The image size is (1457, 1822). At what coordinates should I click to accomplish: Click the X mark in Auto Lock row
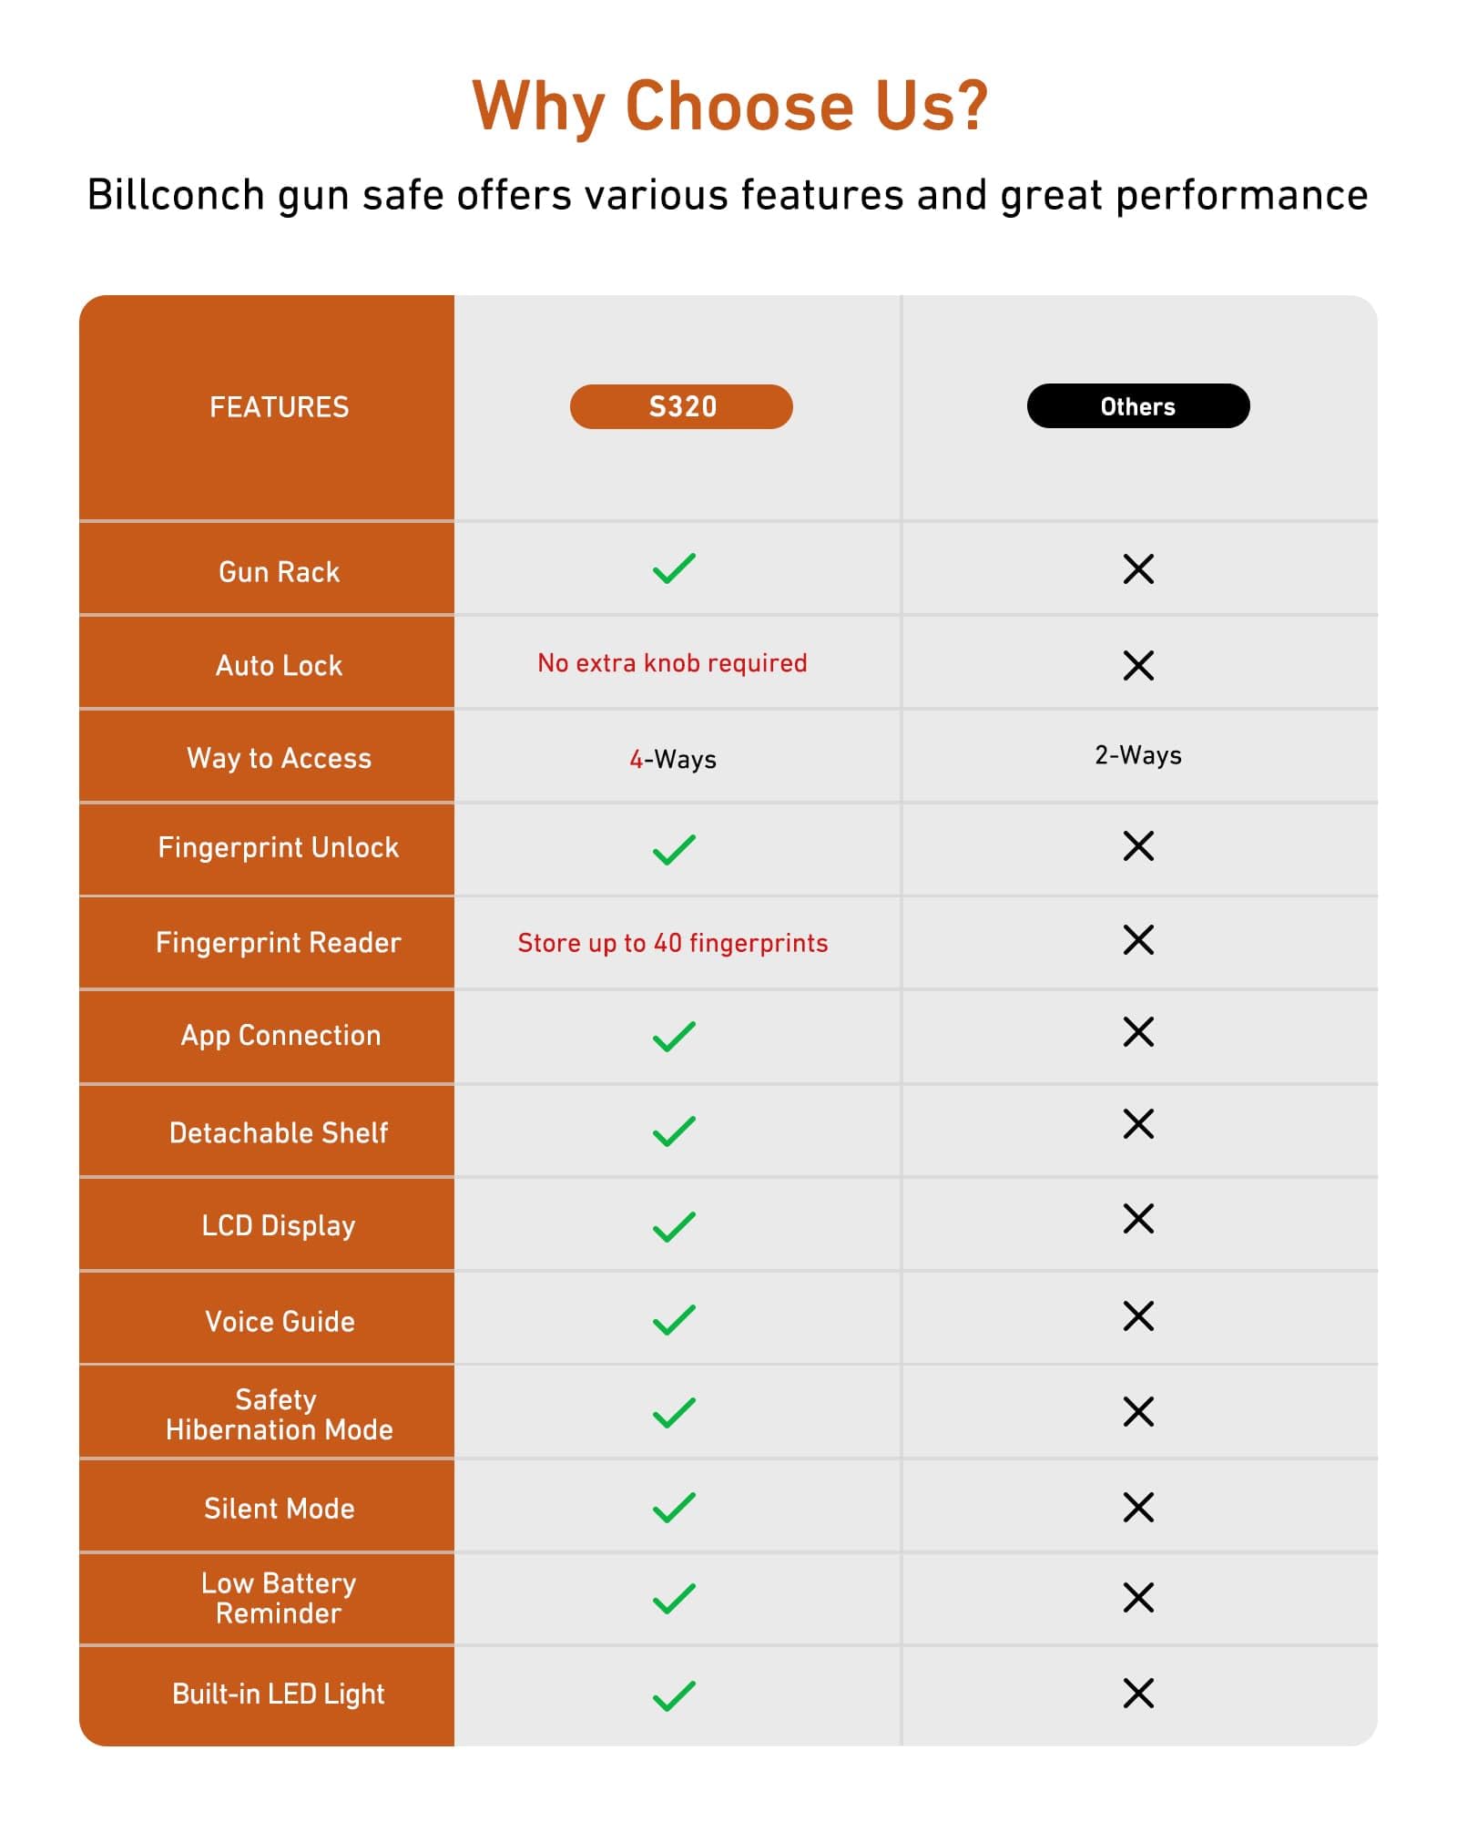pyautogui.click(x=1138, y=665)
